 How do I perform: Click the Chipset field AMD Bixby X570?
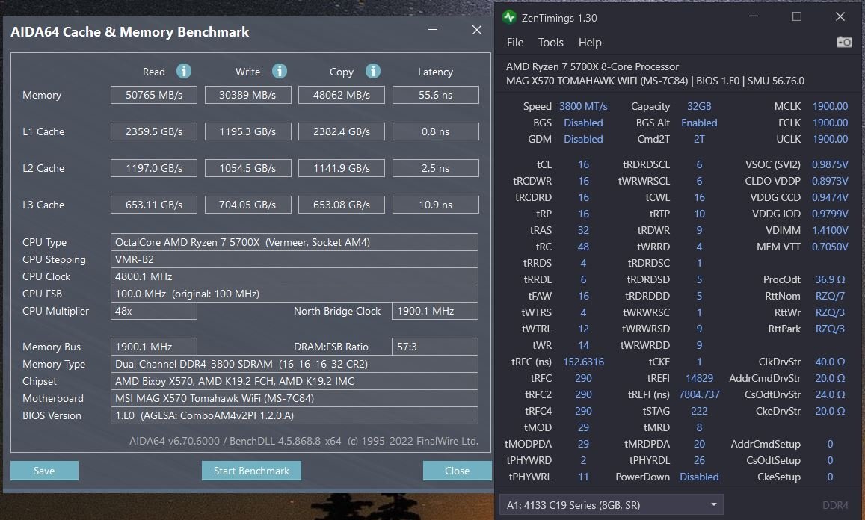pos(294,381)
